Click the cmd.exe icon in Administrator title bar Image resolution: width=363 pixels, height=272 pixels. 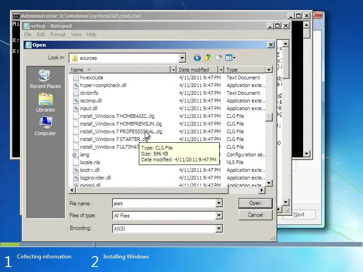16,16
